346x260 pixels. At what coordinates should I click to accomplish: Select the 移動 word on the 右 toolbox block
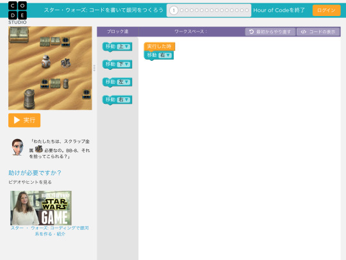tap(110, 100)
